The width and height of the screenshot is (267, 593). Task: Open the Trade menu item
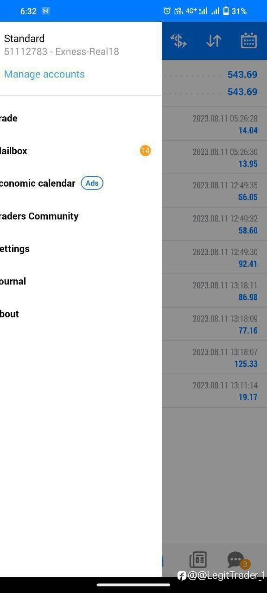pyautogui.click(x=81, y=118)
